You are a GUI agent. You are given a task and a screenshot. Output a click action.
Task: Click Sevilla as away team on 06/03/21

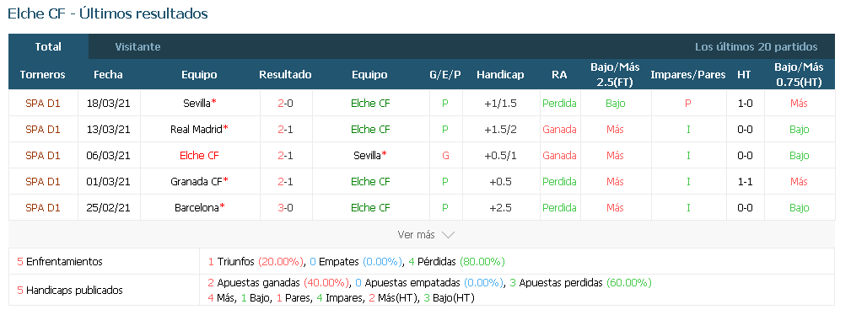click(368, 155)
